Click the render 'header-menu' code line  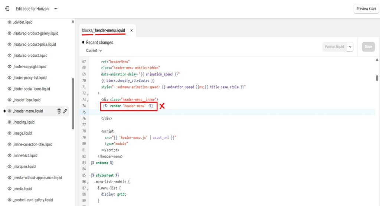coord(128,106)
